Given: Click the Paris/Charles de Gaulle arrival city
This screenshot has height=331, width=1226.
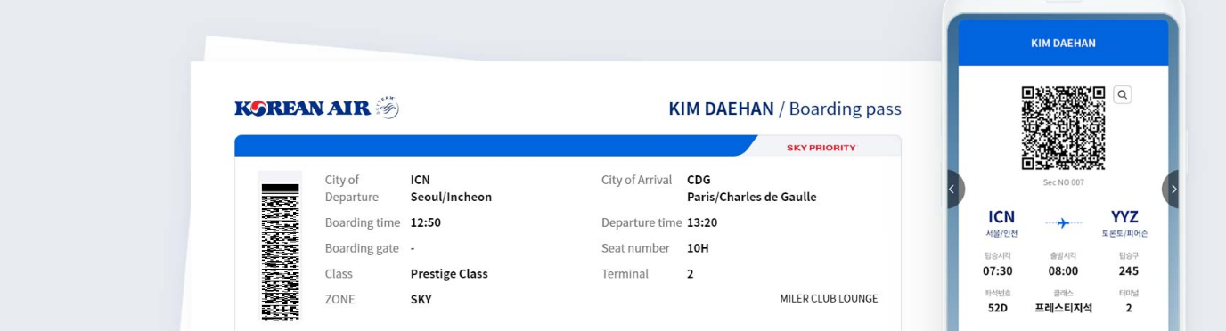Looking at the screenshot, I should pyautogui.click(x=751, y=197).
